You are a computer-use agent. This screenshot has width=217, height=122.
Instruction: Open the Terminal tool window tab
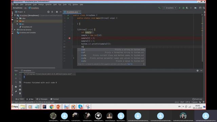(55, 99)
